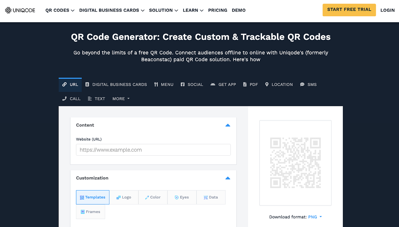
Task: Click the START FREE TRIAL button
Action: (x=349, y=10)
